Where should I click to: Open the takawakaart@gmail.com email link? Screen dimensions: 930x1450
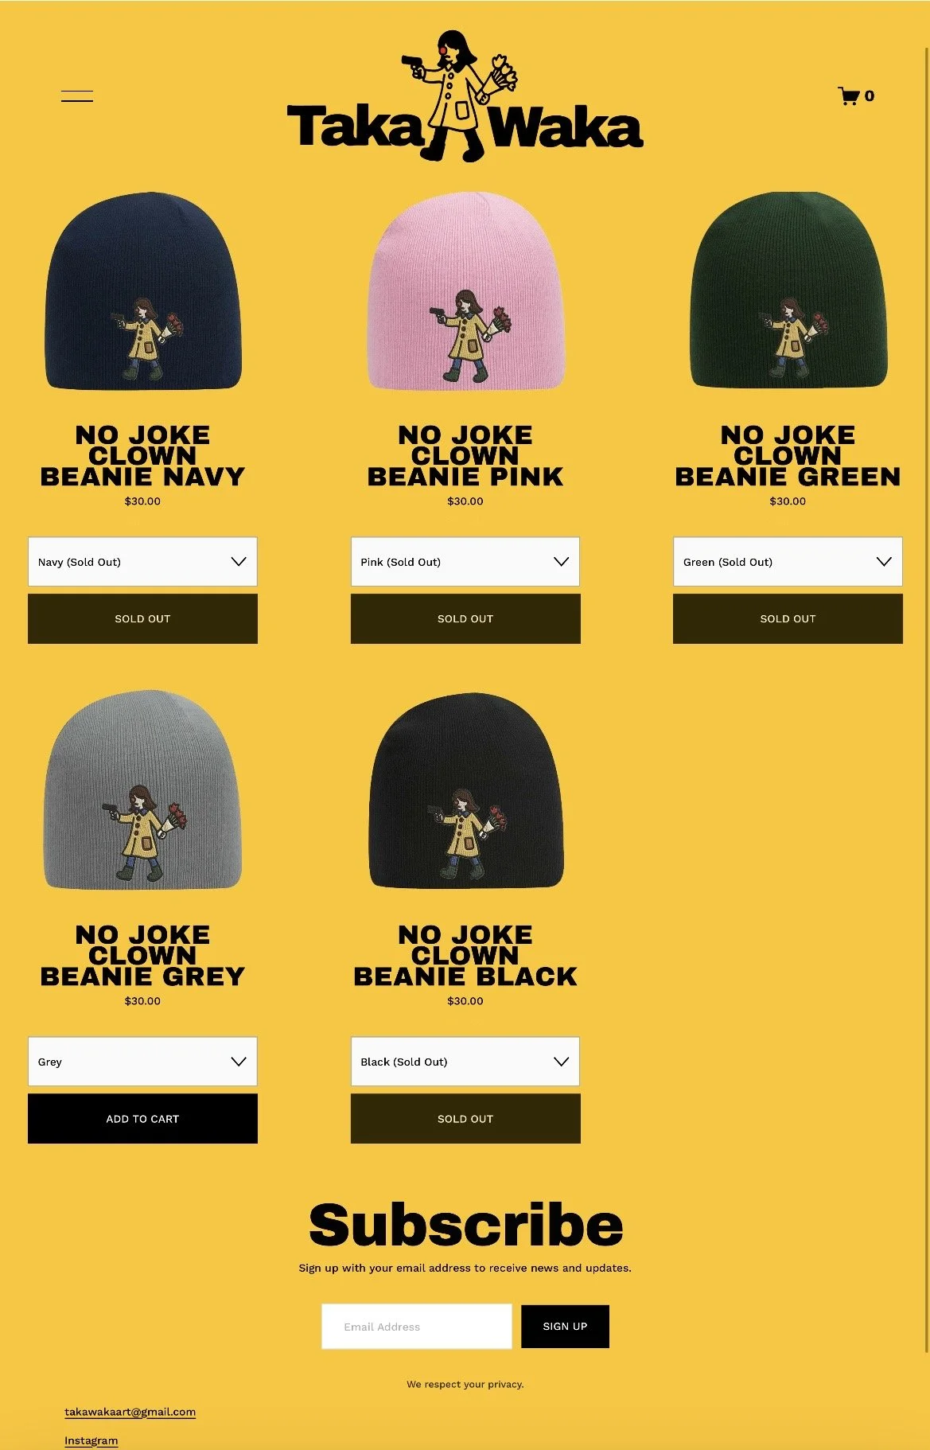pos(130,1412)
